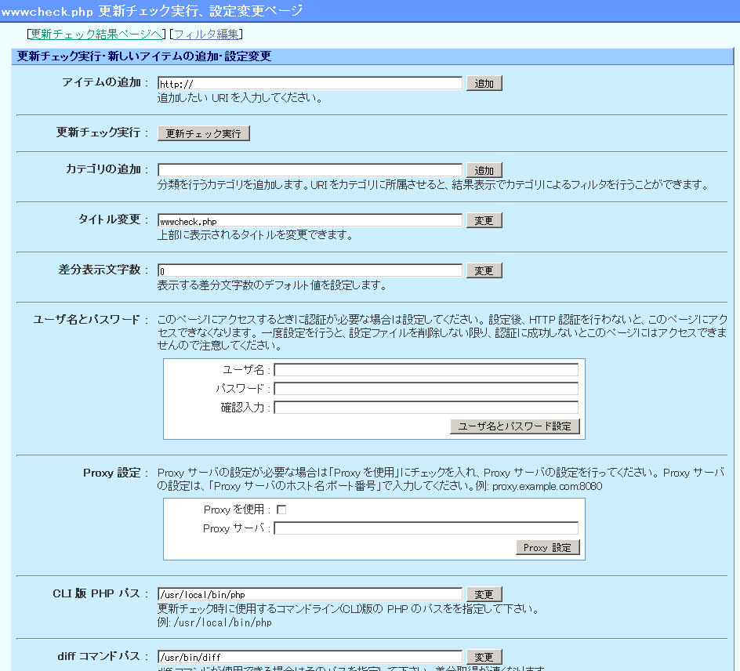Click the アイテムの追加 URI input field
This screenshot has height=671, width=740.
pyautogui.click(x=310, y=84)
